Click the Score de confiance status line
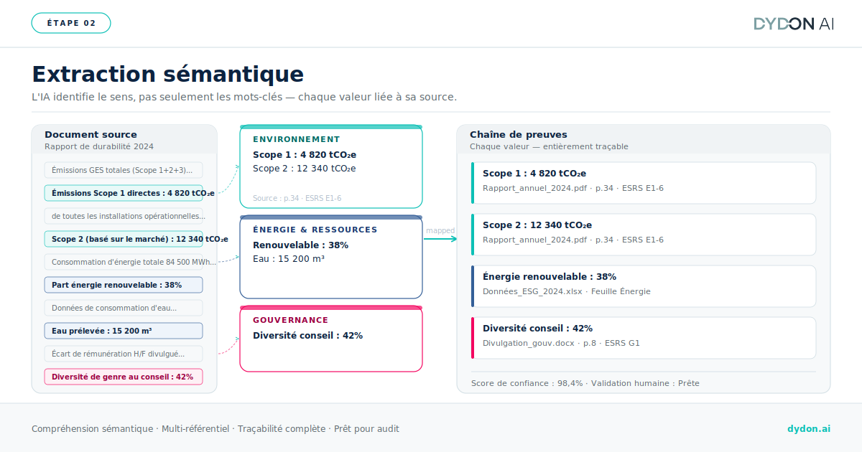Viewport: 862px width, 452px height. [x=585, y=383]
